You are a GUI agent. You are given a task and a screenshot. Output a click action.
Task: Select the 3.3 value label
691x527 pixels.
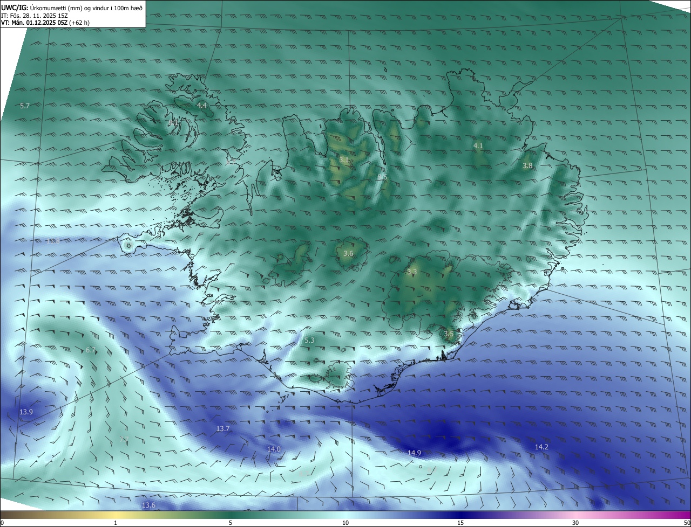pyautogui.click(x=412, y=272)
